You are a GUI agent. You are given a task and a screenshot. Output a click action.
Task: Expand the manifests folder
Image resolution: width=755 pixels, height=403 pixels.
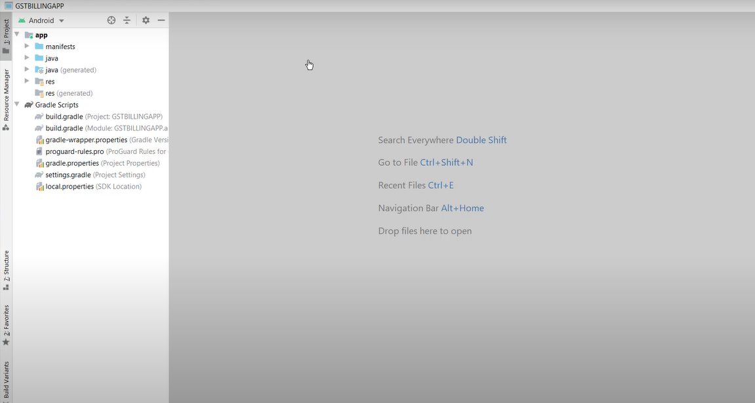point(27,47)
